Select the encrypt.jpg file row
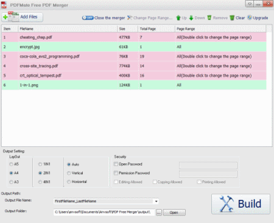 point(134,47)
